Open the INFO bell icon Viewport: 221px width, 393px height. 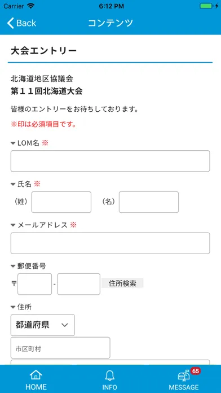pos(109,375)
